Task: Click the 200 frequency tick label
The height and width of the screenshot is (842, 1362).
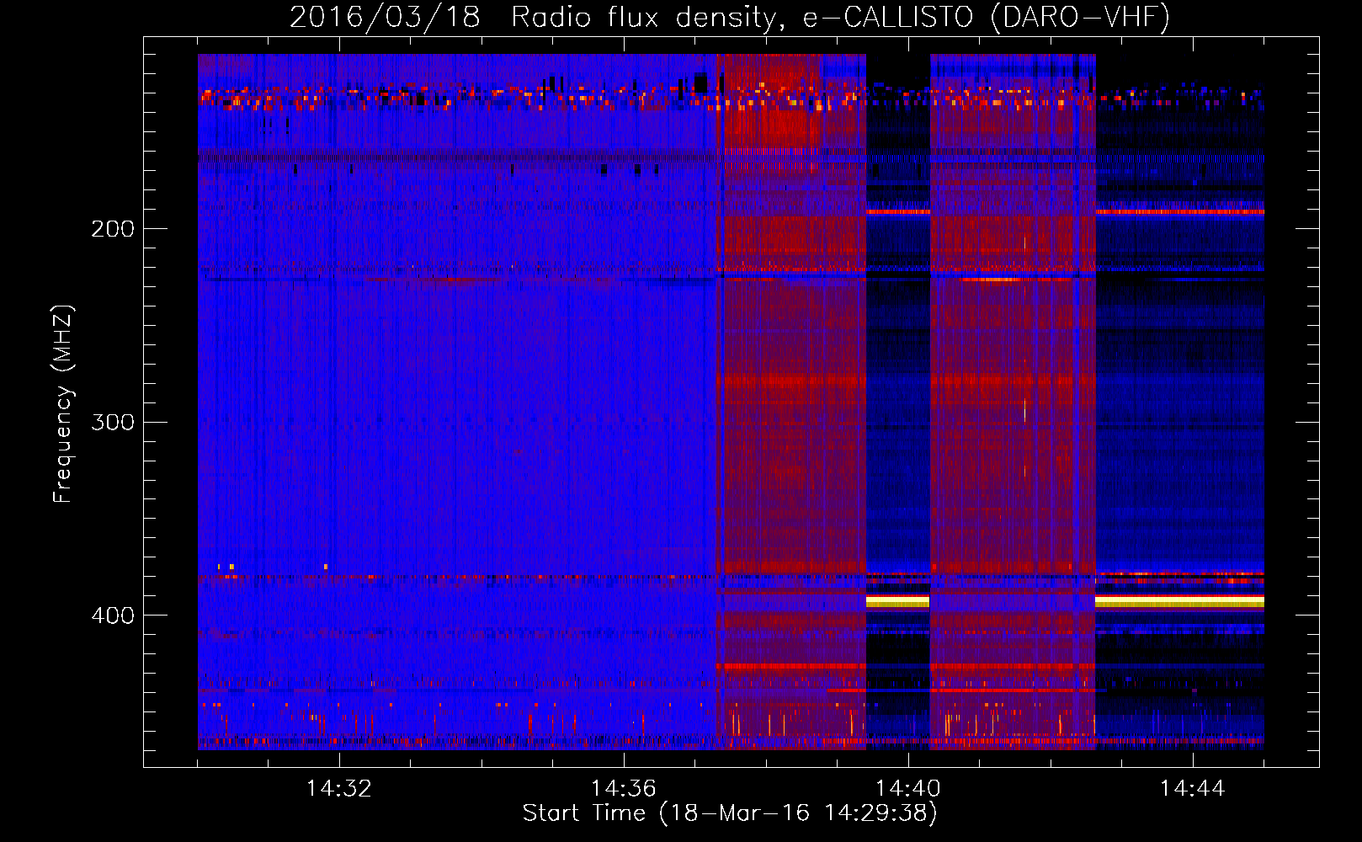Action: coord(113,228)
